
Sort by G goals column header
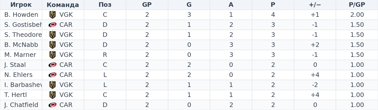(189, 5)
